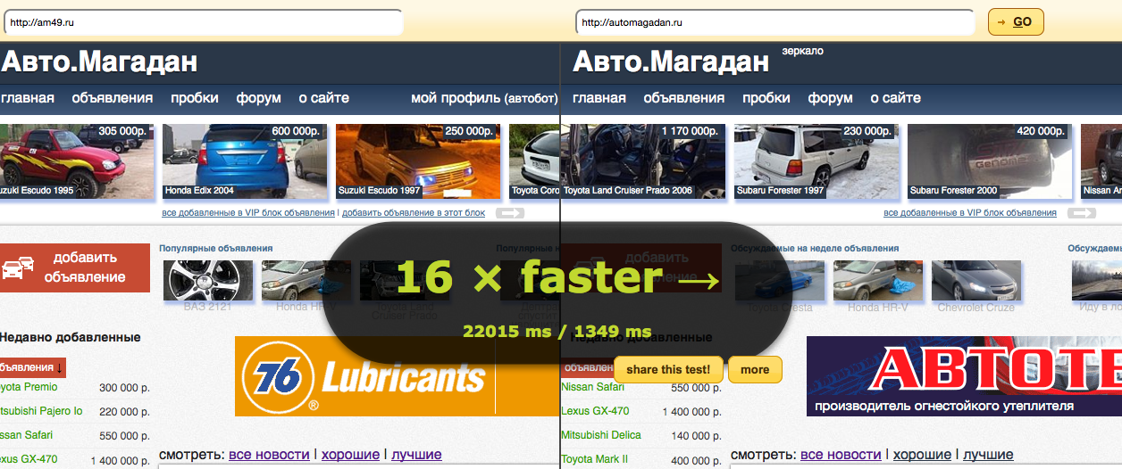Open главная in right pane menu
This screenshot has width=1122, height=469.
coord(599,98)
